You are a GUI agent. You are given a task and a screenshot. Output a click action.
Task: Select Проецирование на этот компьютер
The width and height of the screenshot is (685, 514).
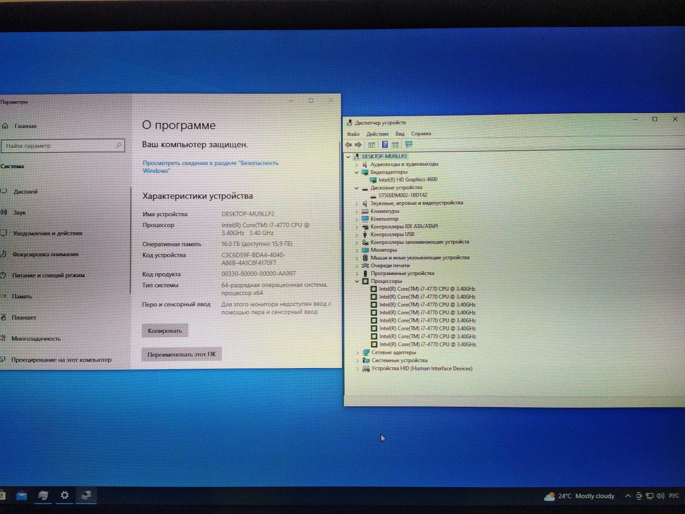coord(61,360)
